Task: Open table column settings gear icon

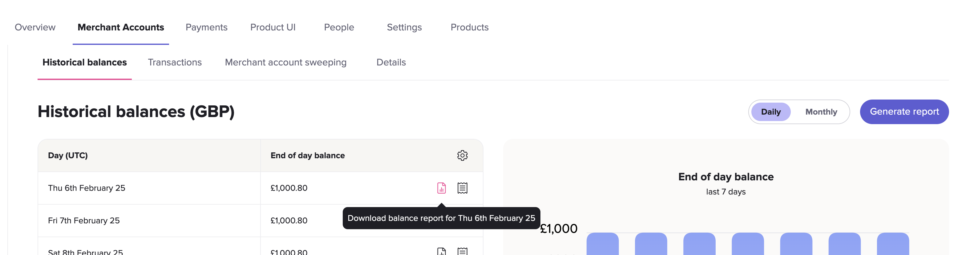Action: [462, 155]
